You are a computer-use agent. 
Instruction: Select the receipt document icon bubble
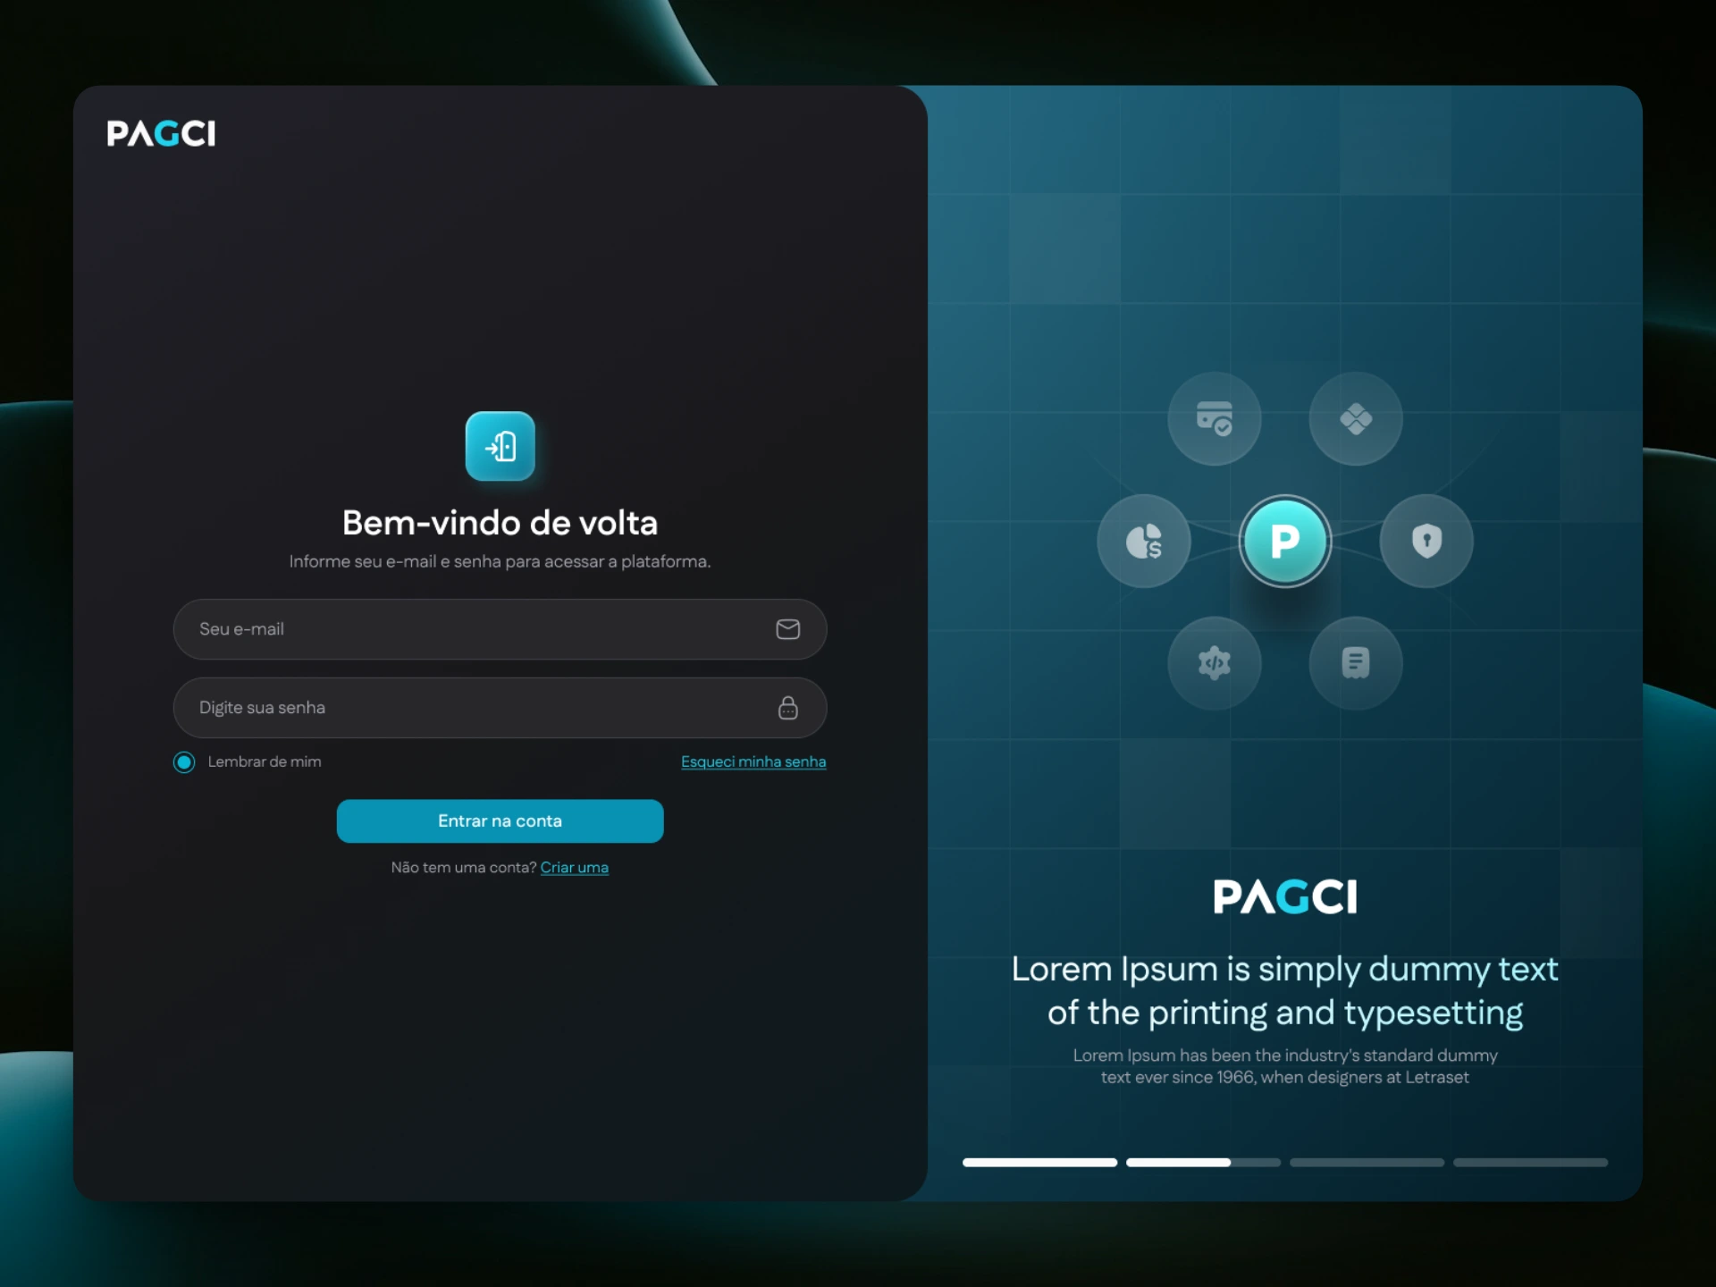(x=1356, y=663)
